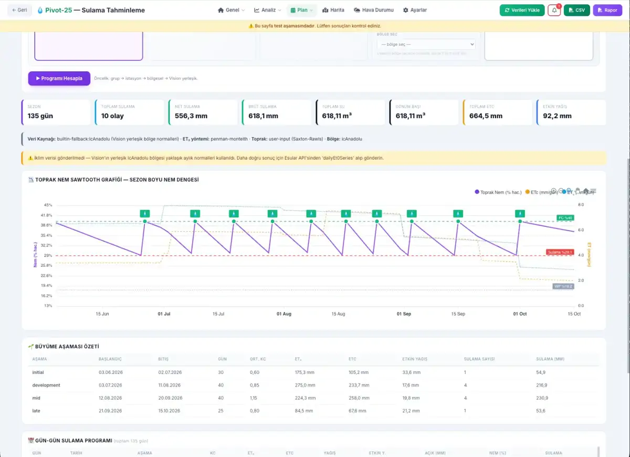Click the gray WP wilting point label

[563, 286]
